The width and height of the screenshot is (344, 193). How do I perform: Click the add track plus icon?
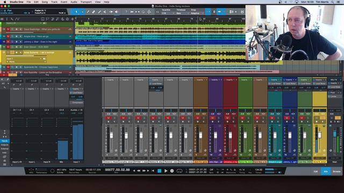point(73,19)
